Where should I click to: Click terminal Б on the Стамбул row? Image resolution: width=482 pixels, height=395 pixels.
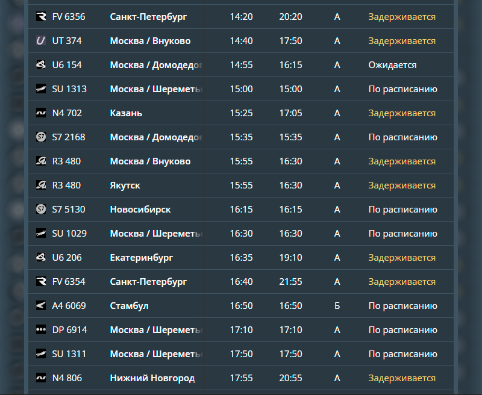[337, 306]
